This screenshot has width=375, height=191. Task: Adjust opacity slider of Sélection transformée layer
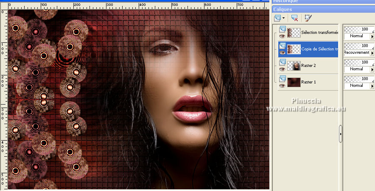359,29
